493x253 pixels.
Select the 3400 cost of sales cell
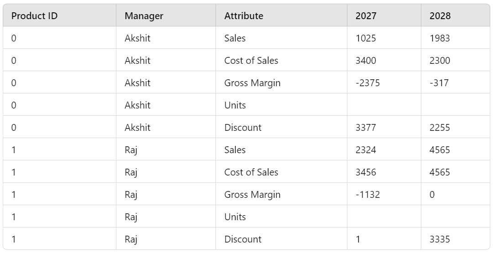366,61
